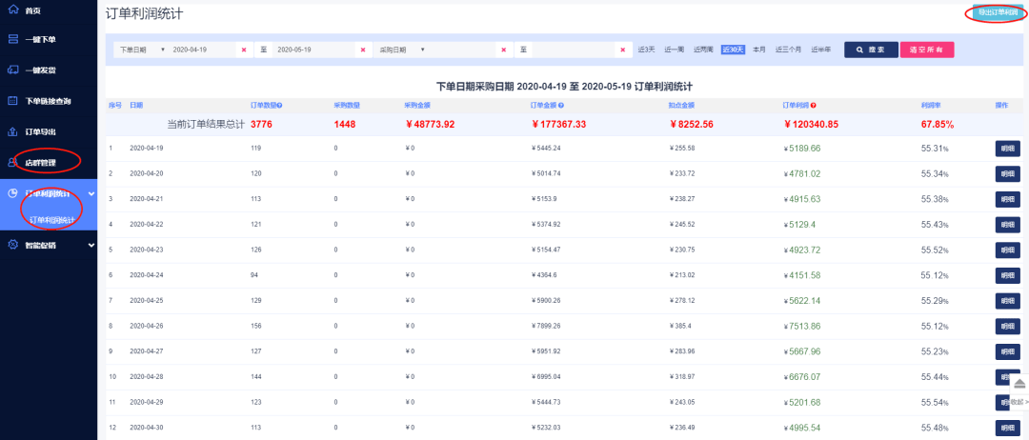Expand the 智能促销 sidebar chevron
This screenshot has width=1029, height=440.
[91, 245]
